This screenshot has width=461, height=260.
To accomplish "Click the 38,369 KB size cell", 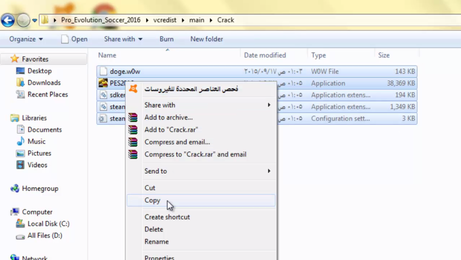I will pos(401,83).
